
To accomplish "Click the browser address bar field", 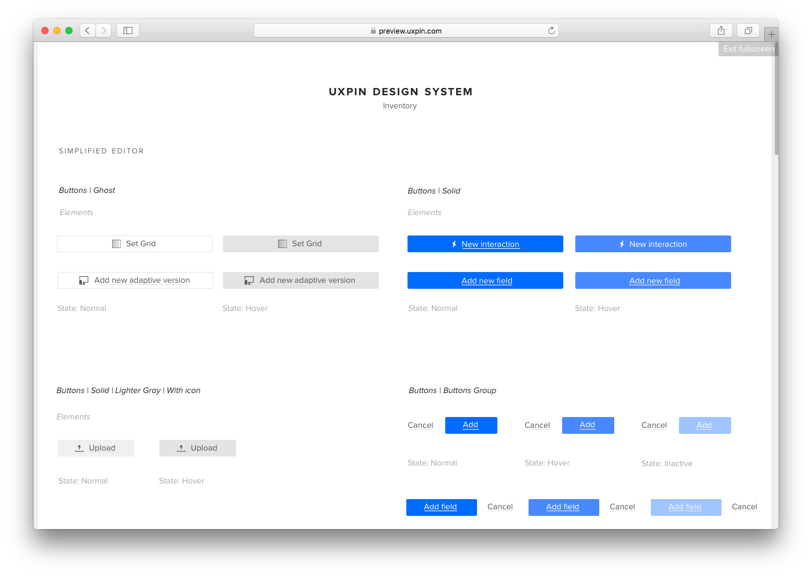I will (x=406, y=30).
